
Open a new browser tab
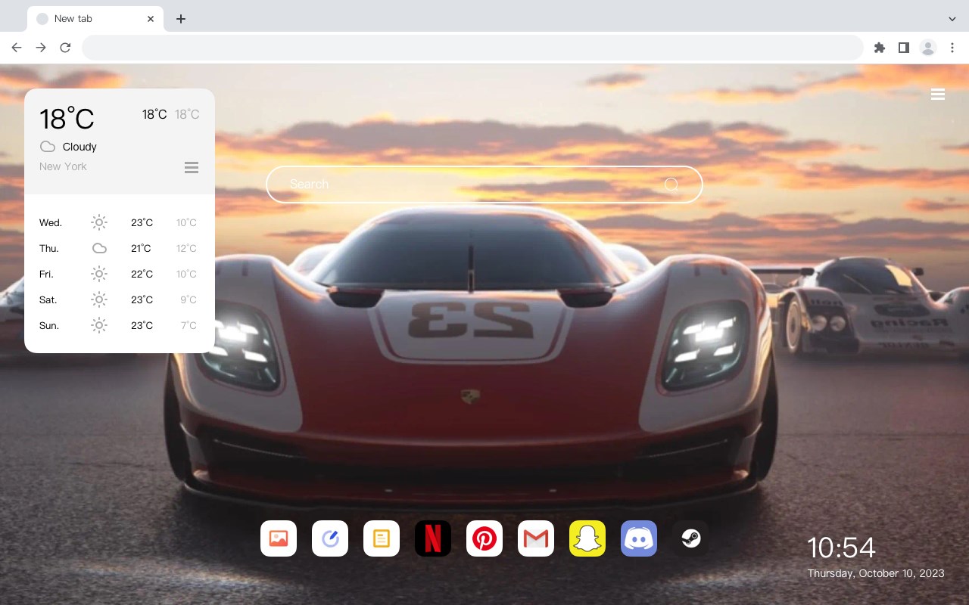(181, 19)
